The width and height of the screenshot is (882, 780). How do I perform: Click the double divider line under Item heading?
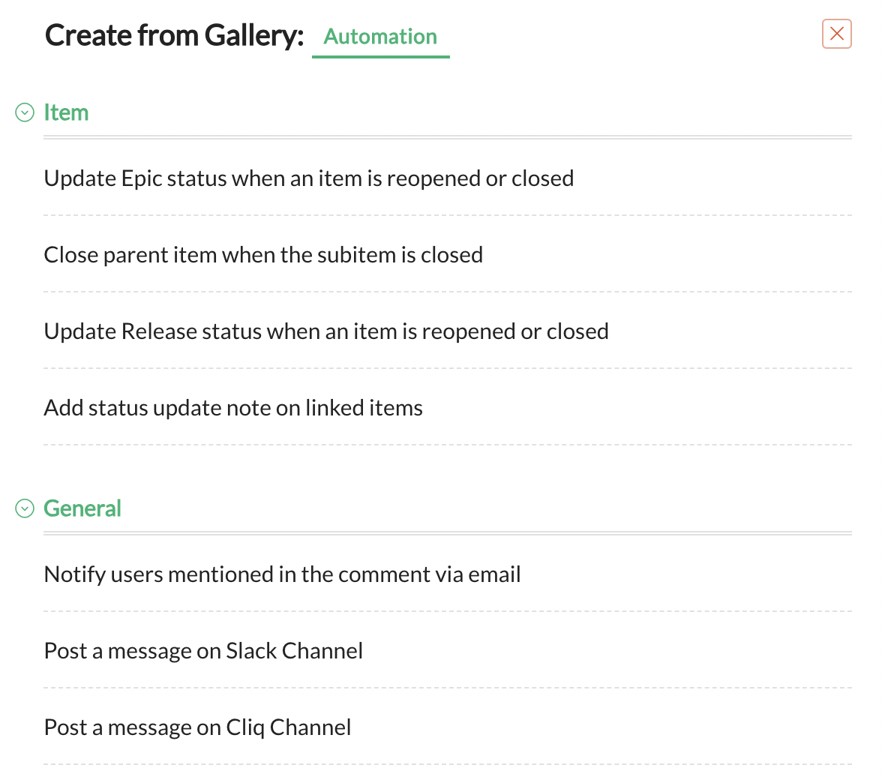(447, 137)
